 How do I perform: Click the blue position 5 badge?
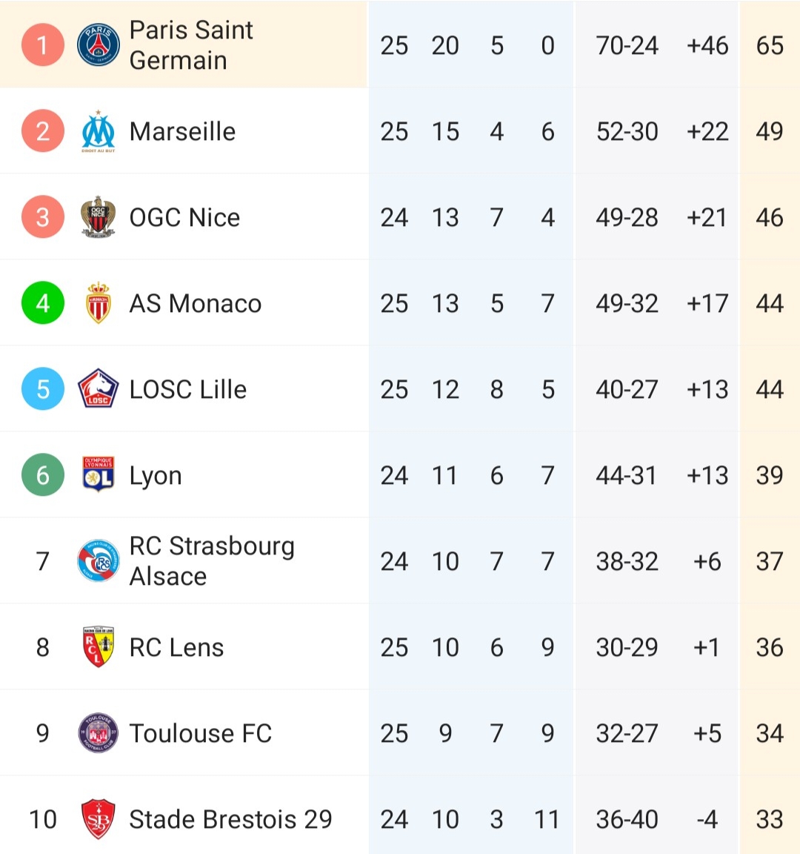[x=43, y=389]
